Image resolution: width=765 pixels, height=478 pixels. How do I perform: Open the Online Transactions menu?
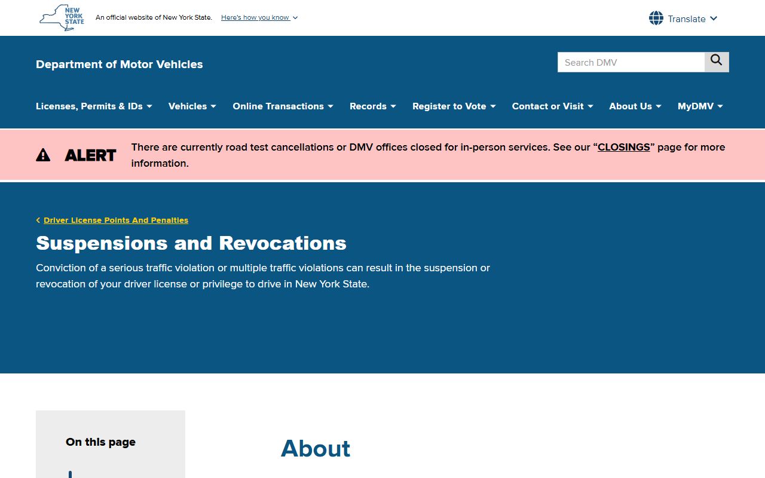point(283,106)
